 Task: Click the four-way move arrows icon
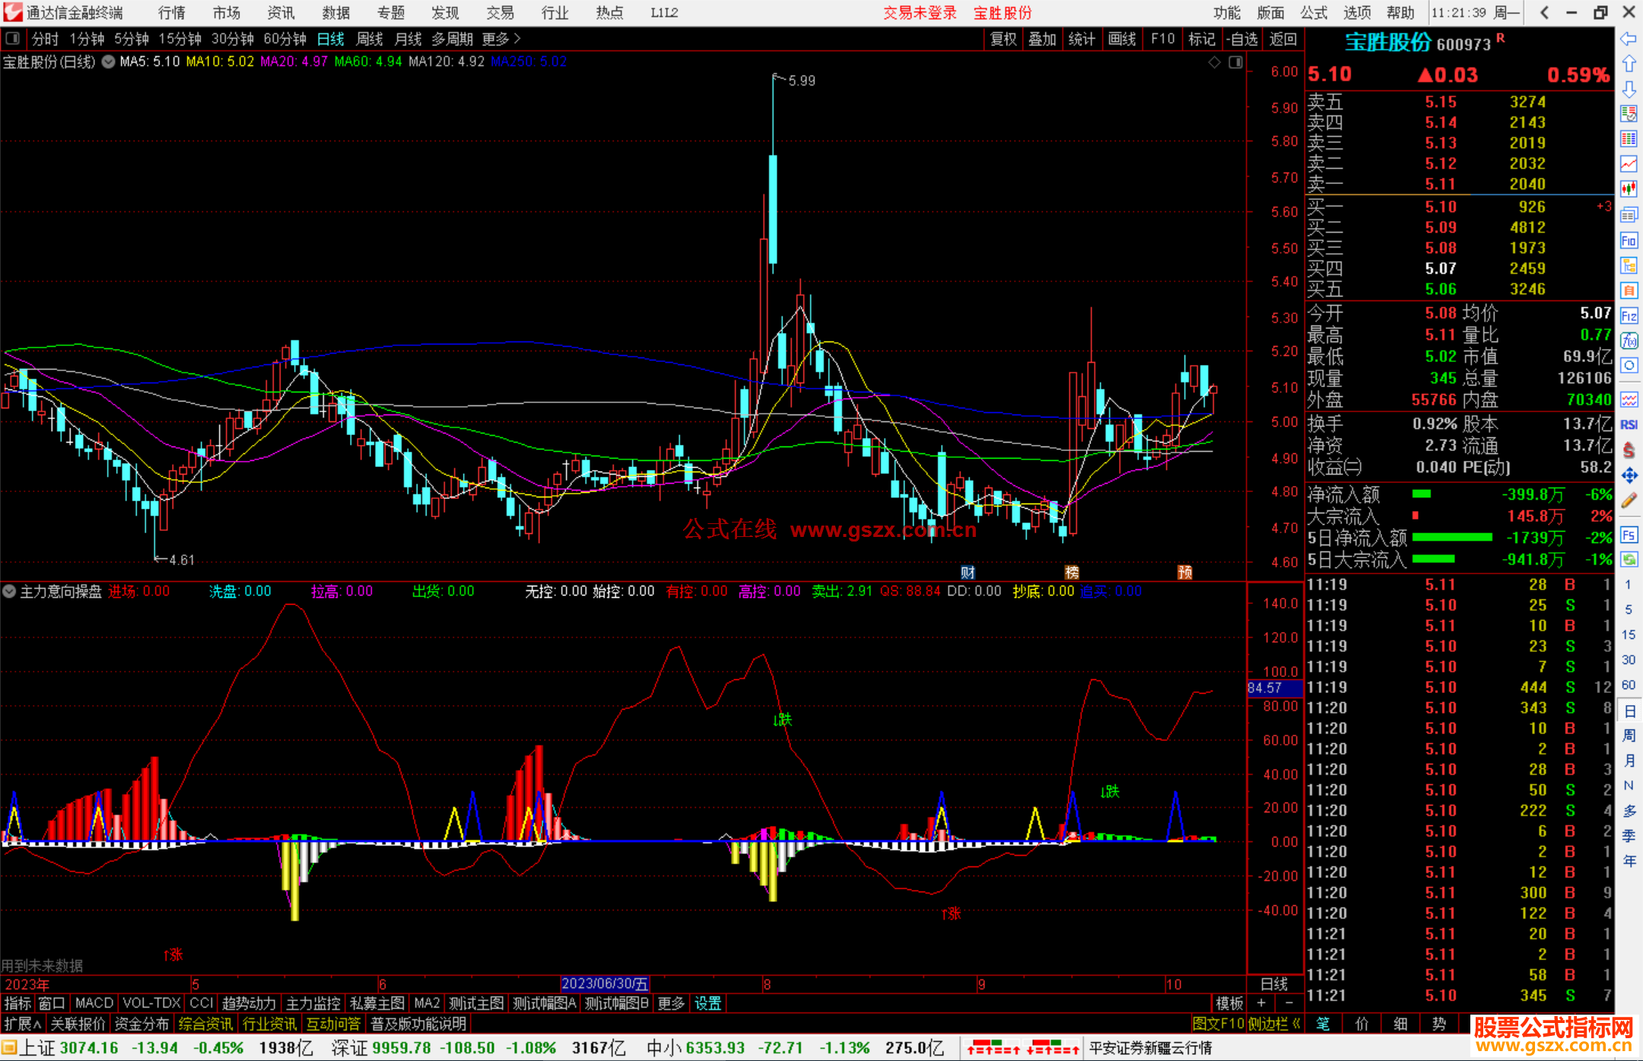[x=1629, y=475]
